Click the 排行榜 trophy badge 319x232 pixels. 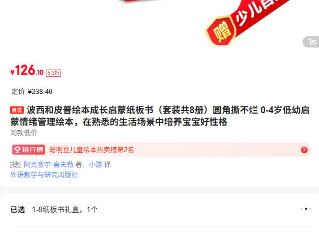click(x=29, y=150)
